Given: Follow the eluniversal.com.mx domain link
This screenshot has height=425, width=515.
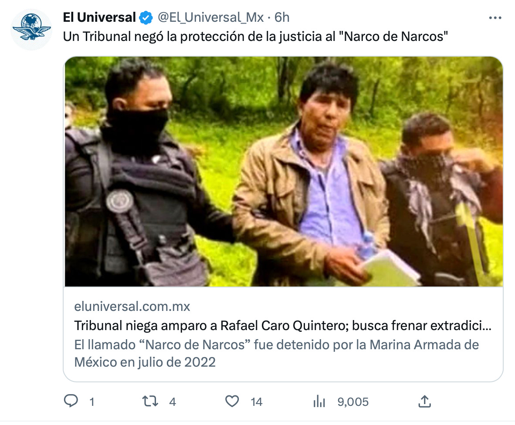Looking at the screenshot, I should coord(132,306).
